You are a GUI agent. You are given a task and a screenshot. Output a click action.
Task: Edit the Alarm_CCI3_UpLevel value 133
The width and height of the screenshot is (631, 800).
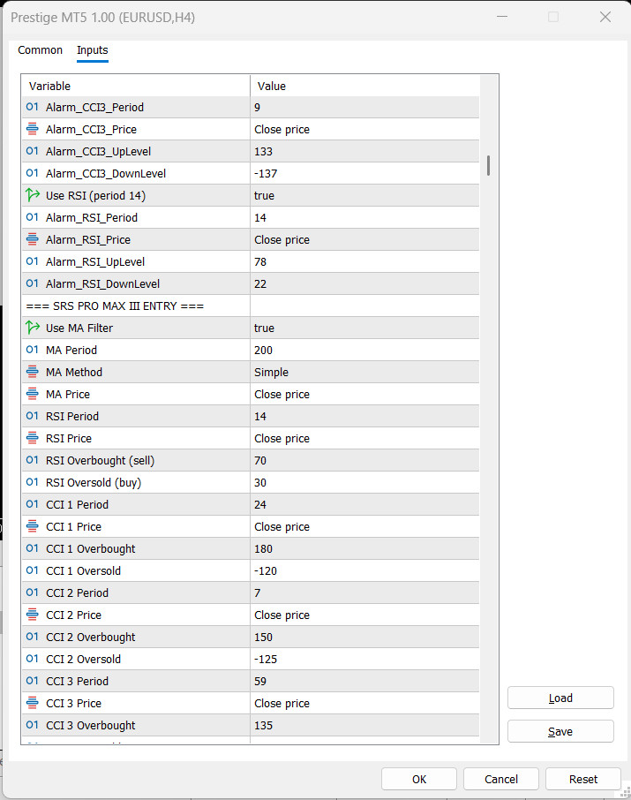[364, 152]
